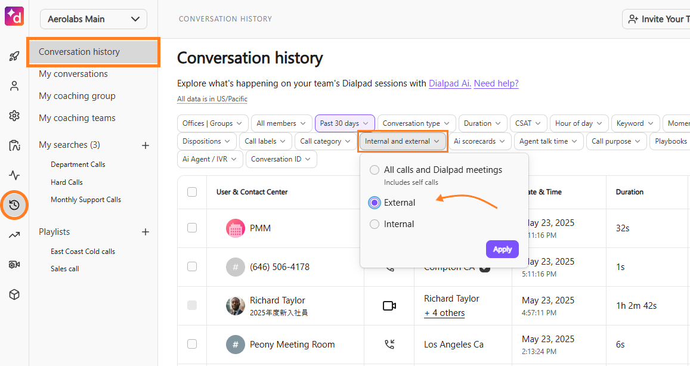This screenshot has height=366, width=690.
Task: Open the Sales call playlist
Action: coord(64,269)
